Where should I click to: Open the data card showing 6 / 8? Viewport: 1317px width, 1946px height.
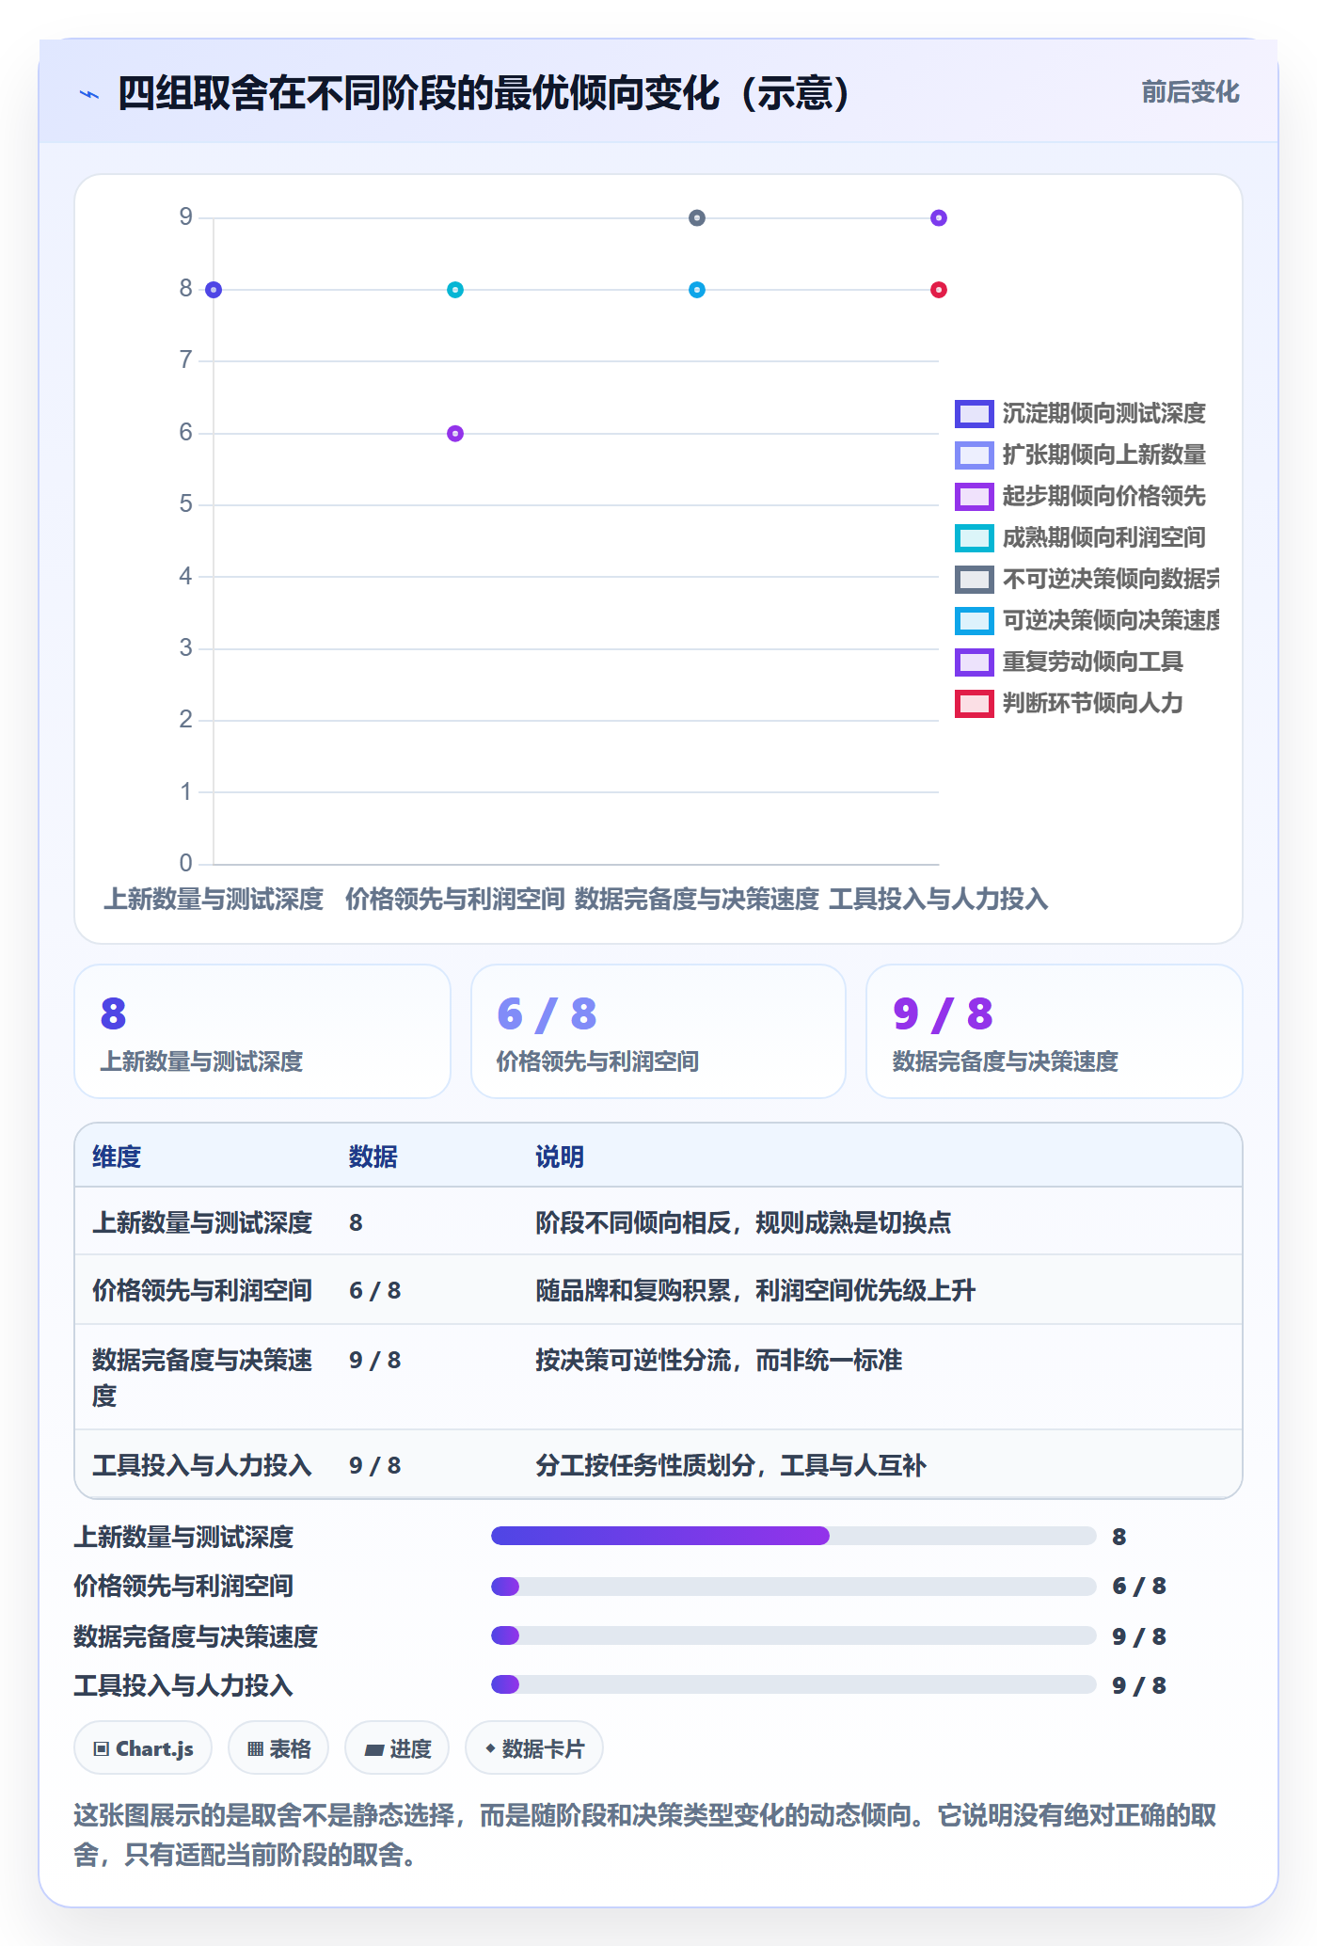(658, 1031)
